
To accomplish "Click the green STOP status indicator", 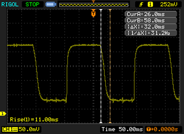I will 33,5.
